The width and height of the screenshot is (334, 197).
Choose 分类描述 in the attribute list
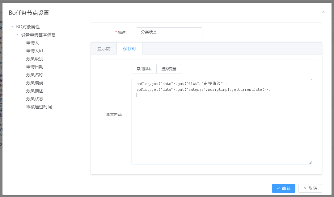point(35,91)
